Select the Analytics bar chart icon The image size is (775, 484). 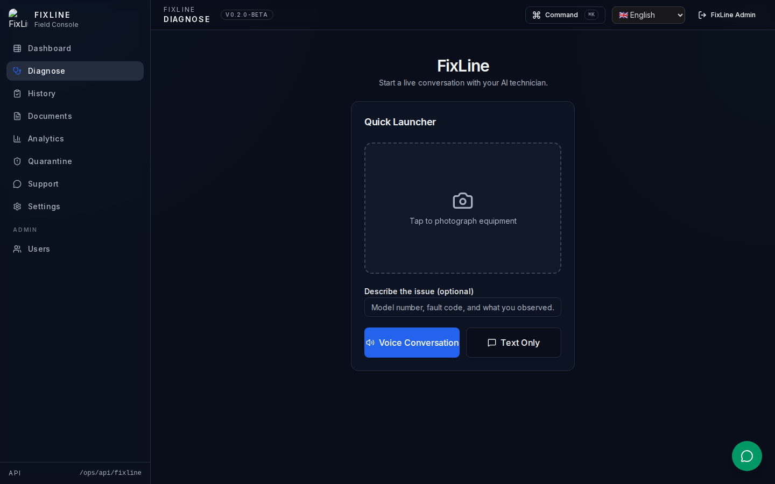point(17,139)
